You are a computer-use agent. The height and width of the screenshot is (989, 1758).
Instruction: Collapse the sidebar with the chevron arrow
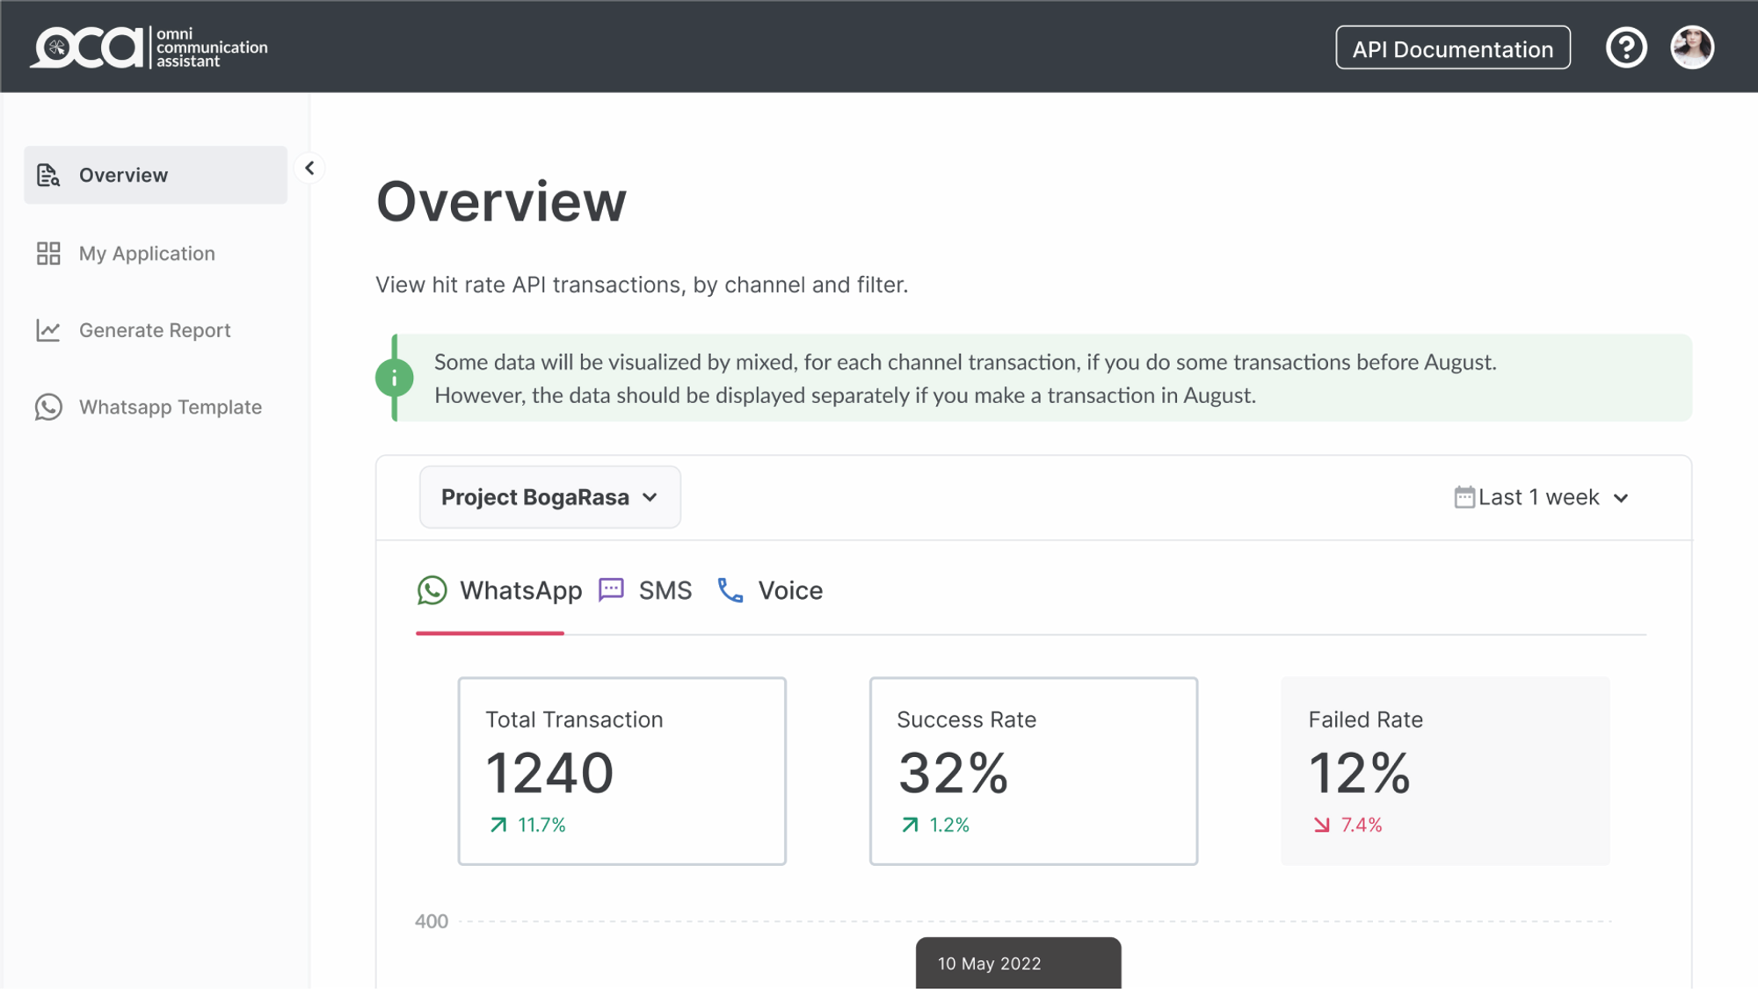pos(309,167)
